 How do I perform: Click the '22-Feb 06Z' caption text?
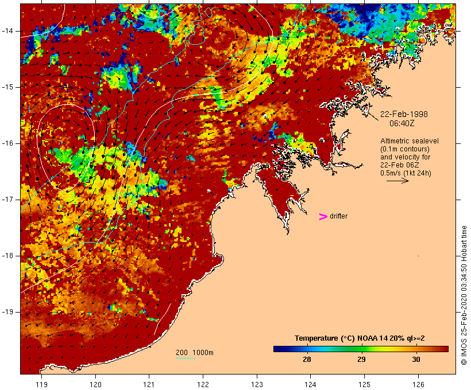[x=400, y=165]
